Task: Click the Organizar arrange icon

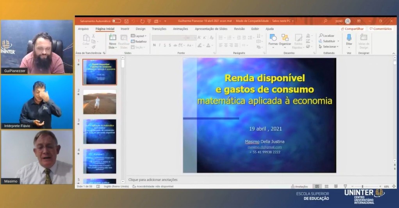Action: (285, 38)
